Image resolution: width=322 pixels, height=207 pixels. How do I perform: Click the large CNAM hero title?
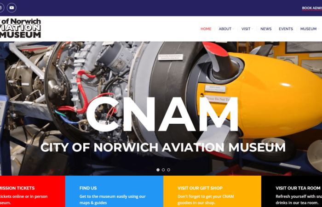click(162, 115)
